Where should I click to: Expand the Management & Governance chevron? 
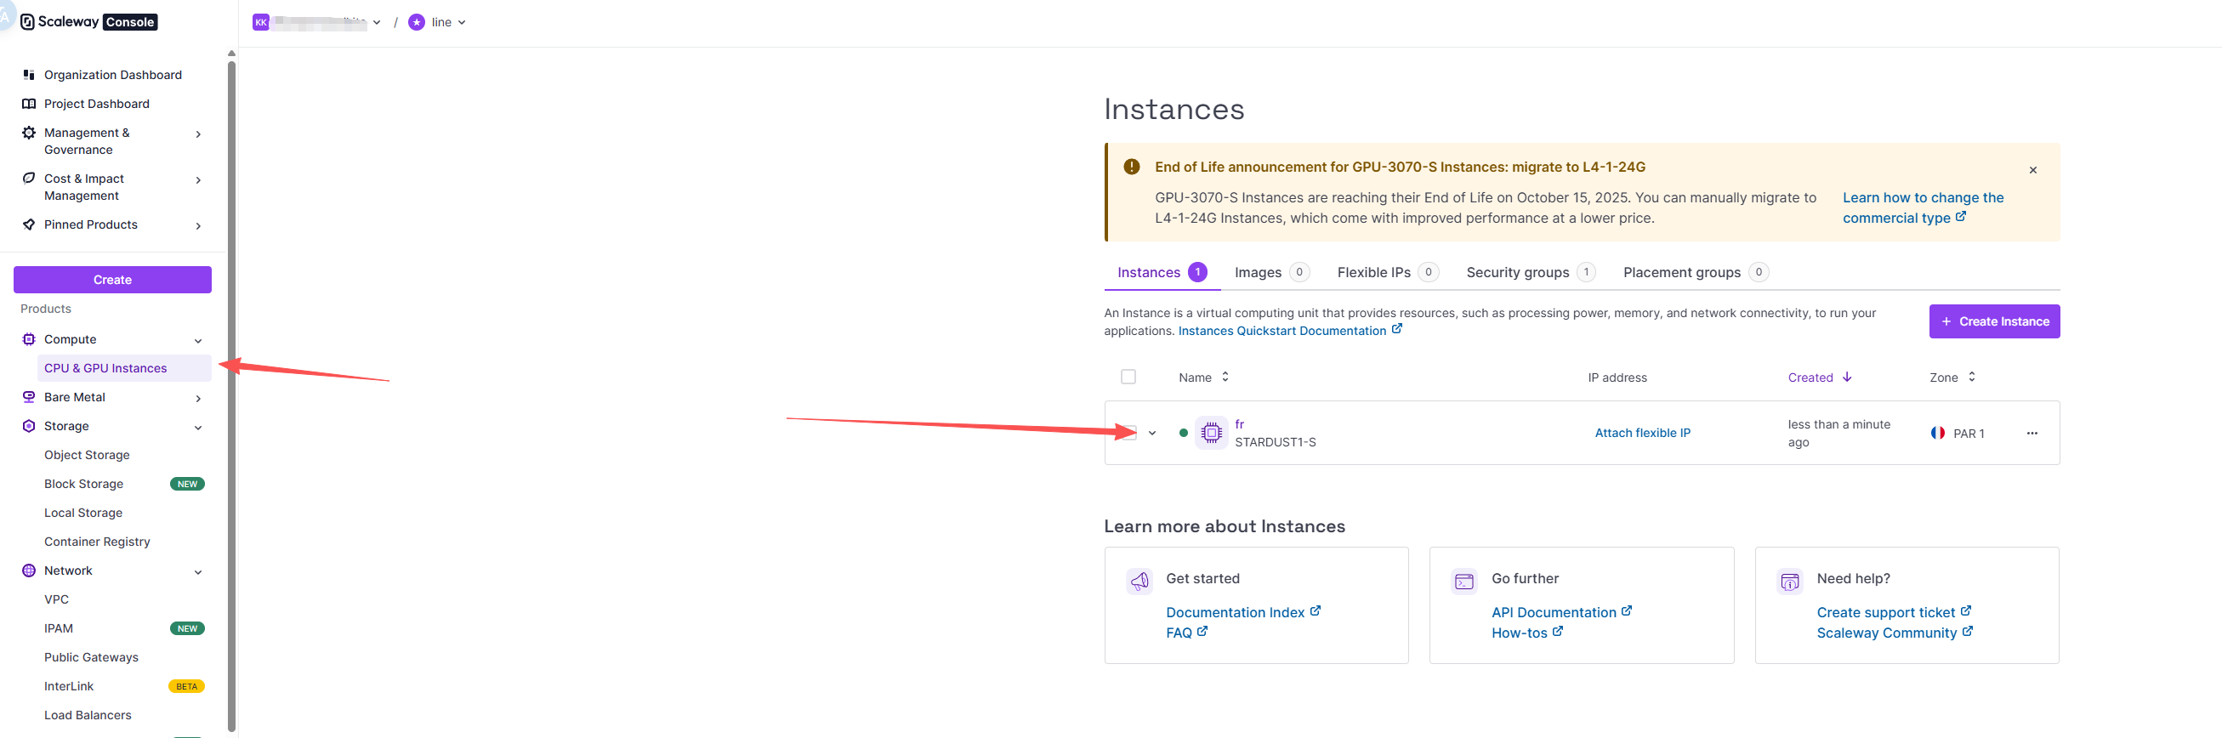point(198,133)
